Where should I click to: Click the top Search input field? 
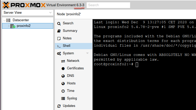click(x=108, y=5)
